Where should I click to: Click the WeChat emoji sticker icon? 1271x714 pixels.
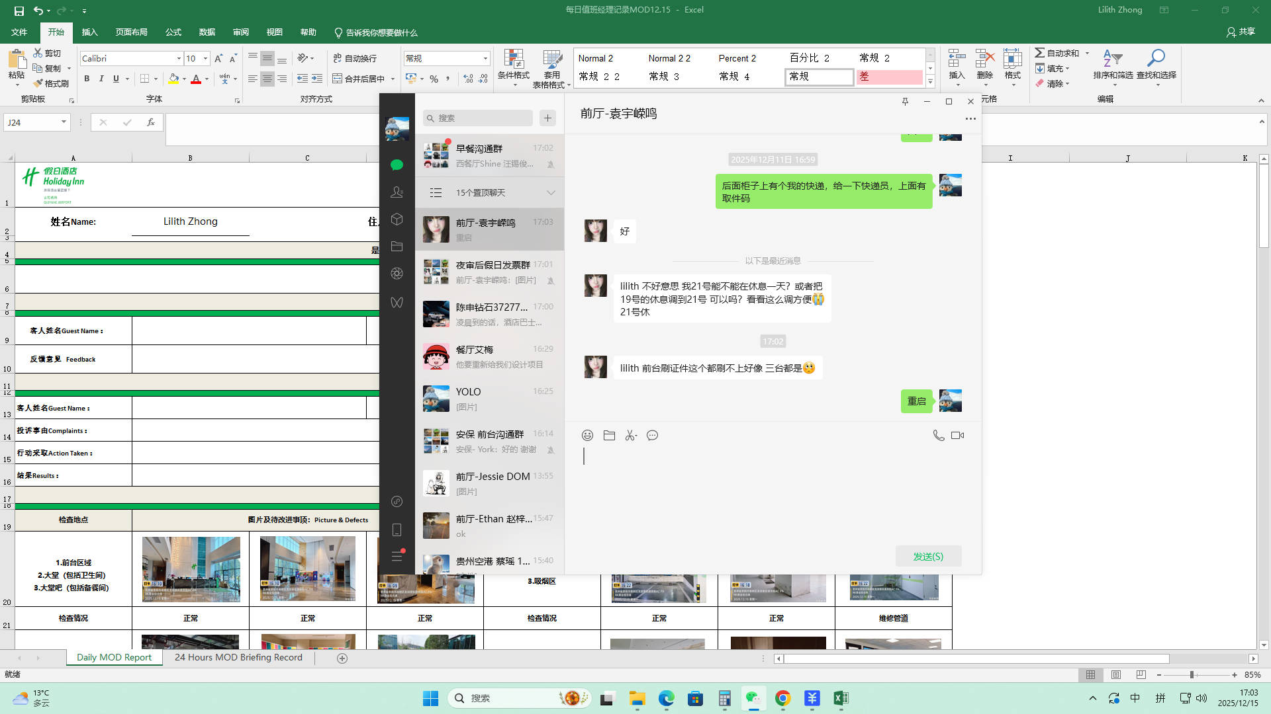click(x=587, y=436)
